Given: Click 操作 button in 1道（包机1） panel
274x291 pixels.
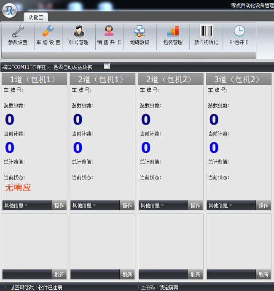Looking at the screenshot, I should click(x=59, y=206).
